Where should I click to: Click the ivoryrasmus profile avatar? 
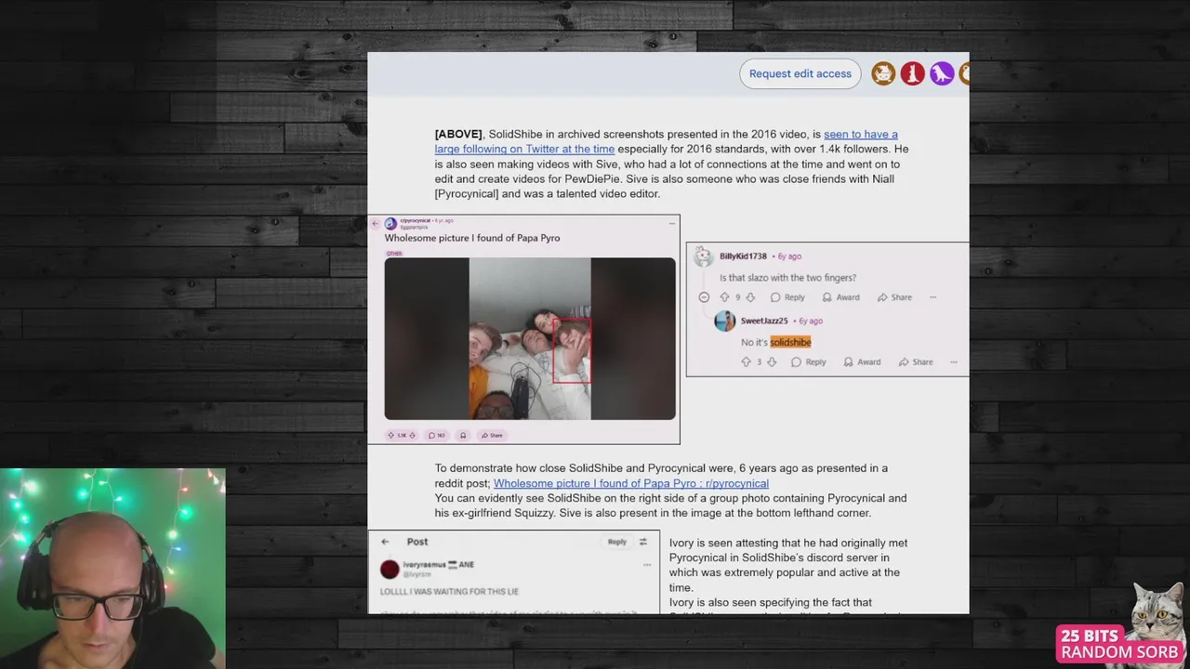(x=390, y=569)
